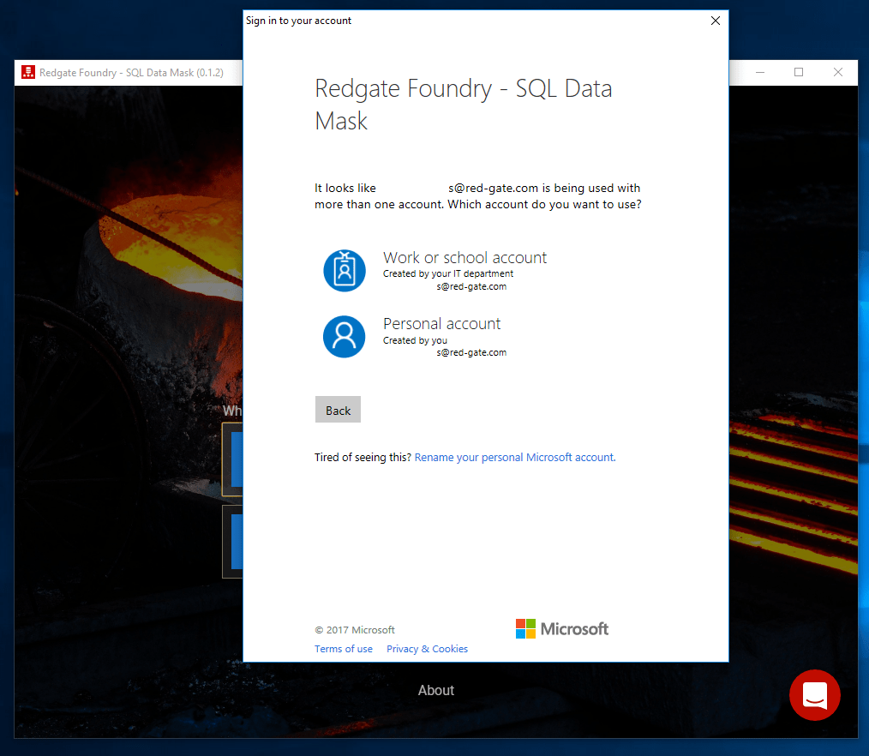Minimize the Redgate Foundry window

tap(760, 72)
